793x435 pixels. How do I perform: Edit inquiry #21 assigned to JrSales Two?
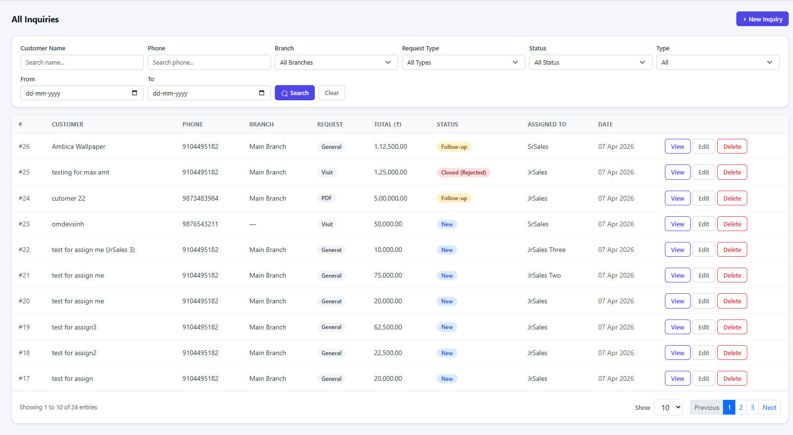tap(703, 275)
